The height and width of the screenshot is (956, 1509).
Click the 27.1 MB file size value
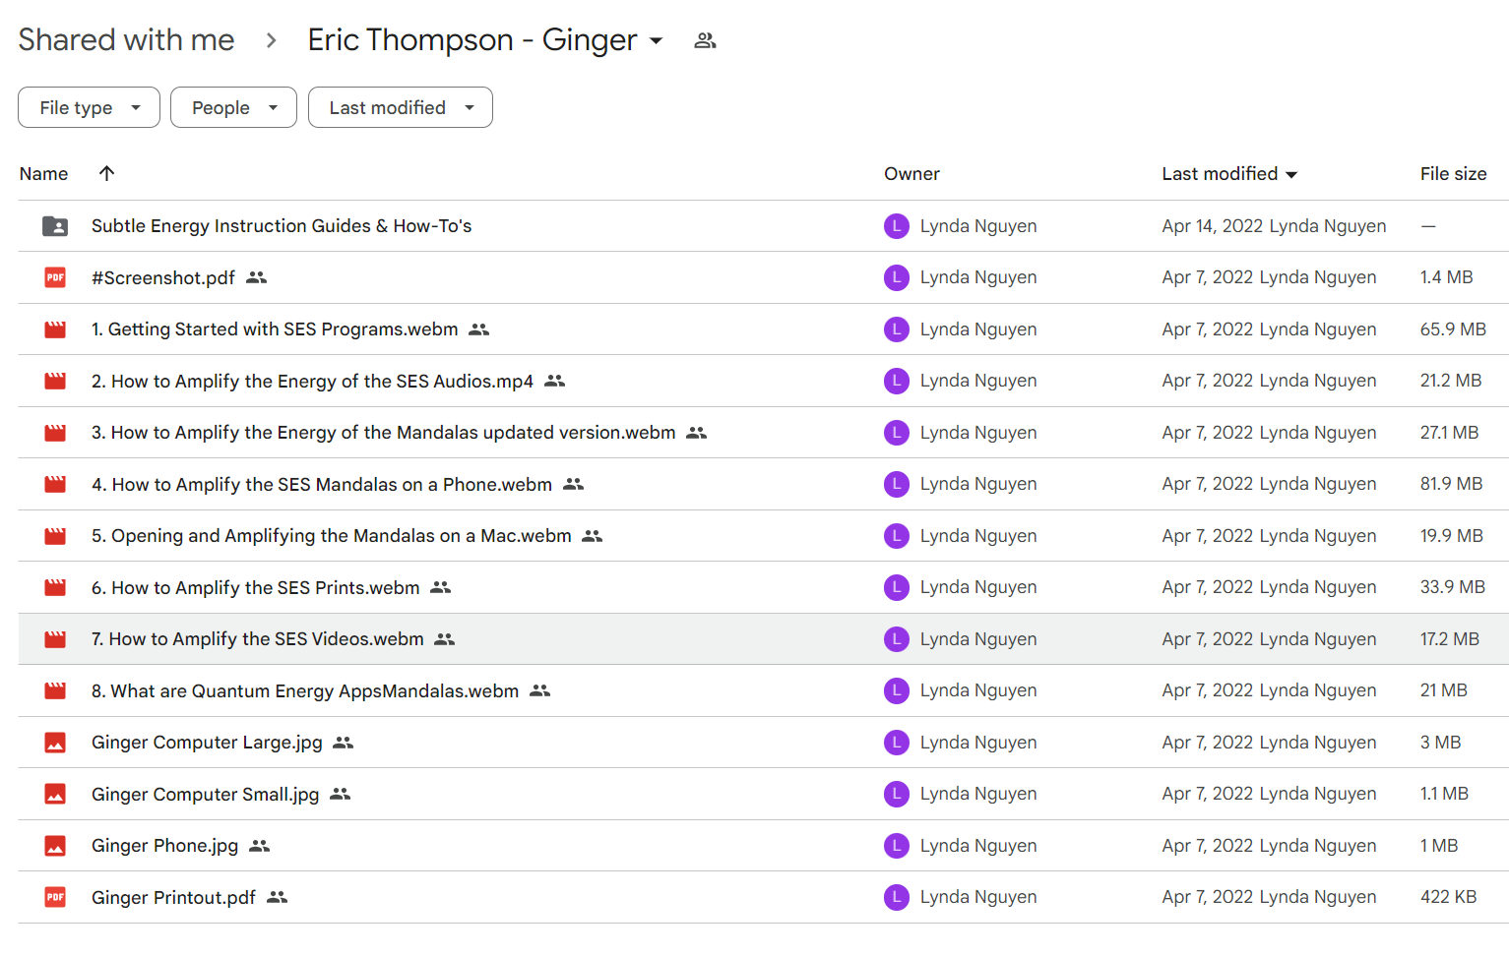(1449, 433)
